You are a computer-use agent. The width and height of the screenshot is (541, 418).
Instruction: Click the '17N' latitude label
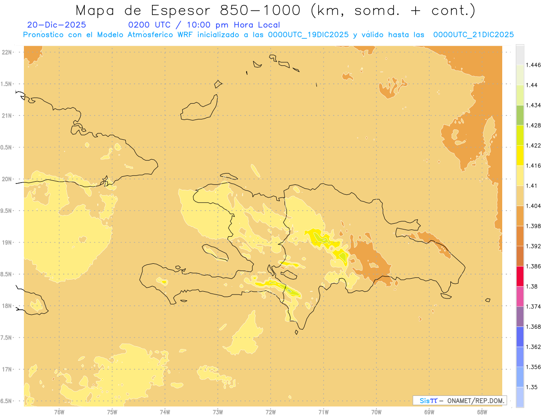click(x=7, y=369)
